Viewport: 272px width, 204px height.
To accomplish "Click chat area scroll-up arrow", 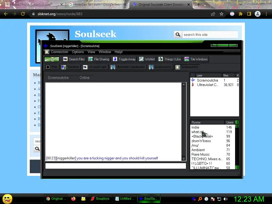I will click(x=184, y=84).
